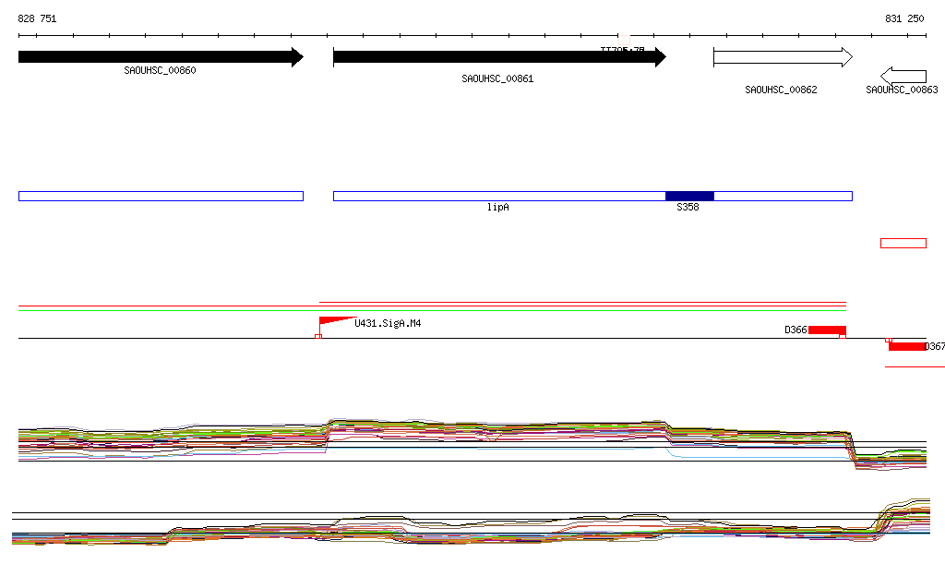Select the dark blue S358 segment
Image resolution: width=945 pixels, height=564 pixels.
tap(689, 196)
